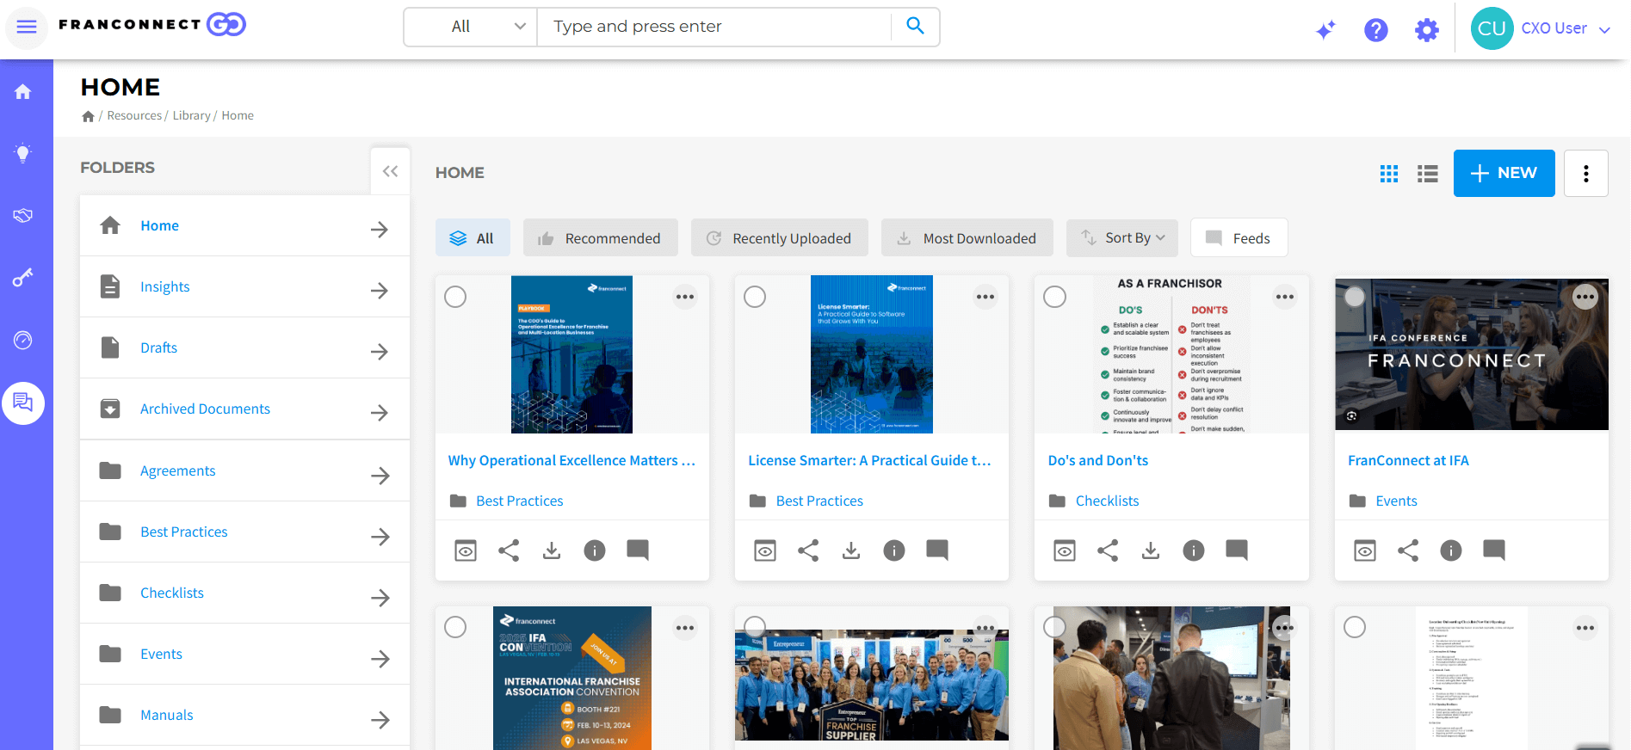Select the FranConnect at IFA card
Viewport: 1631px width, 750px height.
pos(1355,297)
